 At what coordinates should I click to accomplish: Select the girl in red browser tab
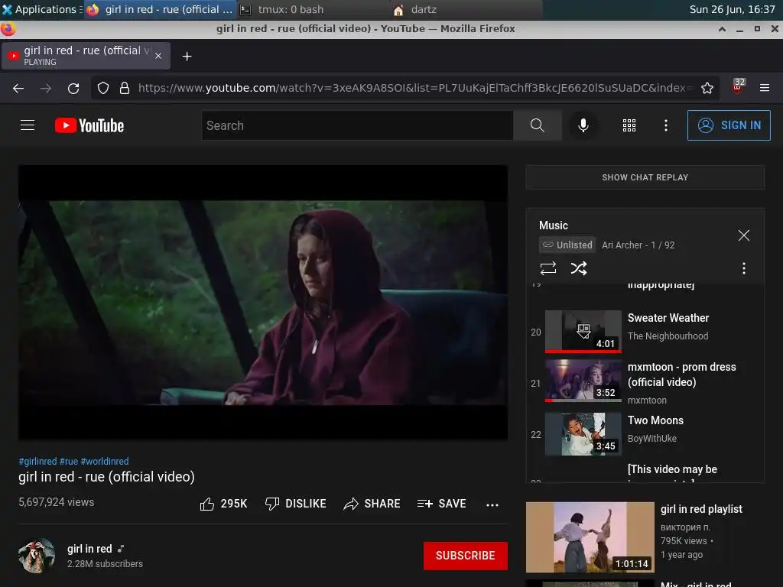pyautogui.click(x=86, y=55)
